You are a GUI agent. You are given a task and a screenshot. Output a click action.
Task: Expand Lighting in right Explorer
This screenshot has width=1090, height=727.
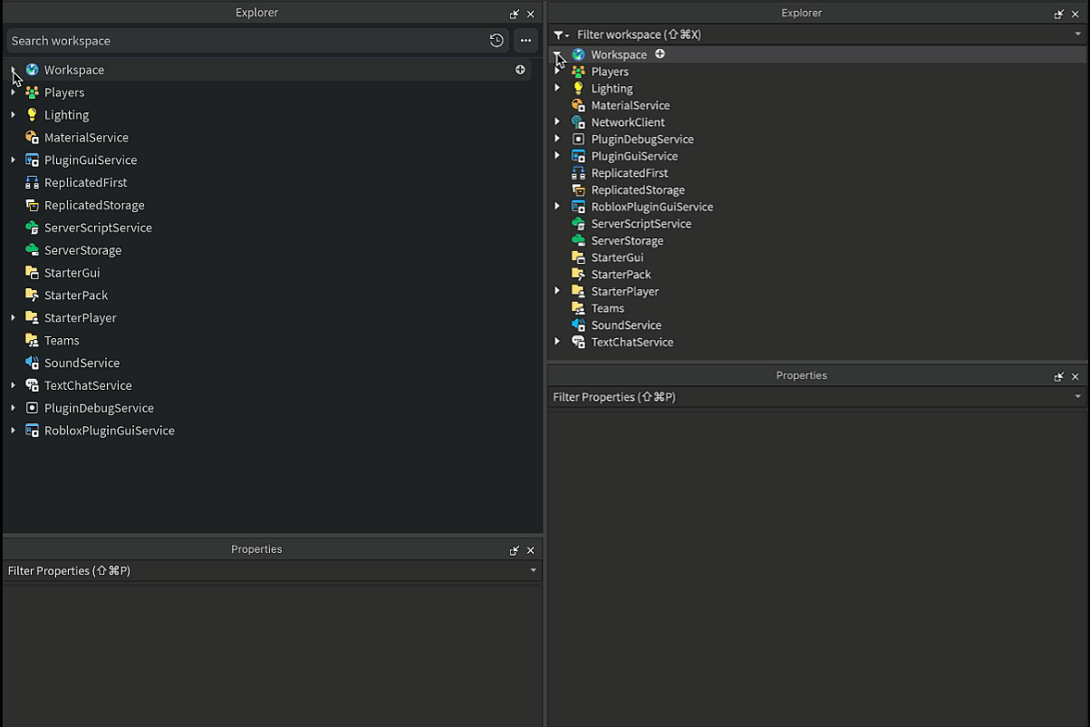[x=557, y=89]
